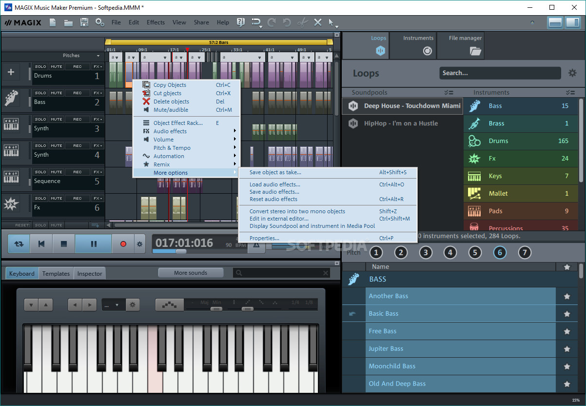Click the plus icon on the Drums track
This screenshot has height=406, width=586.
(11, 72)
